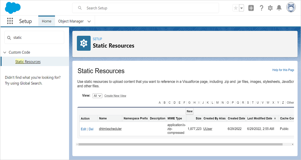Open the View select dropdown
This screenshot has height=160, width=301.
(97, 96)
